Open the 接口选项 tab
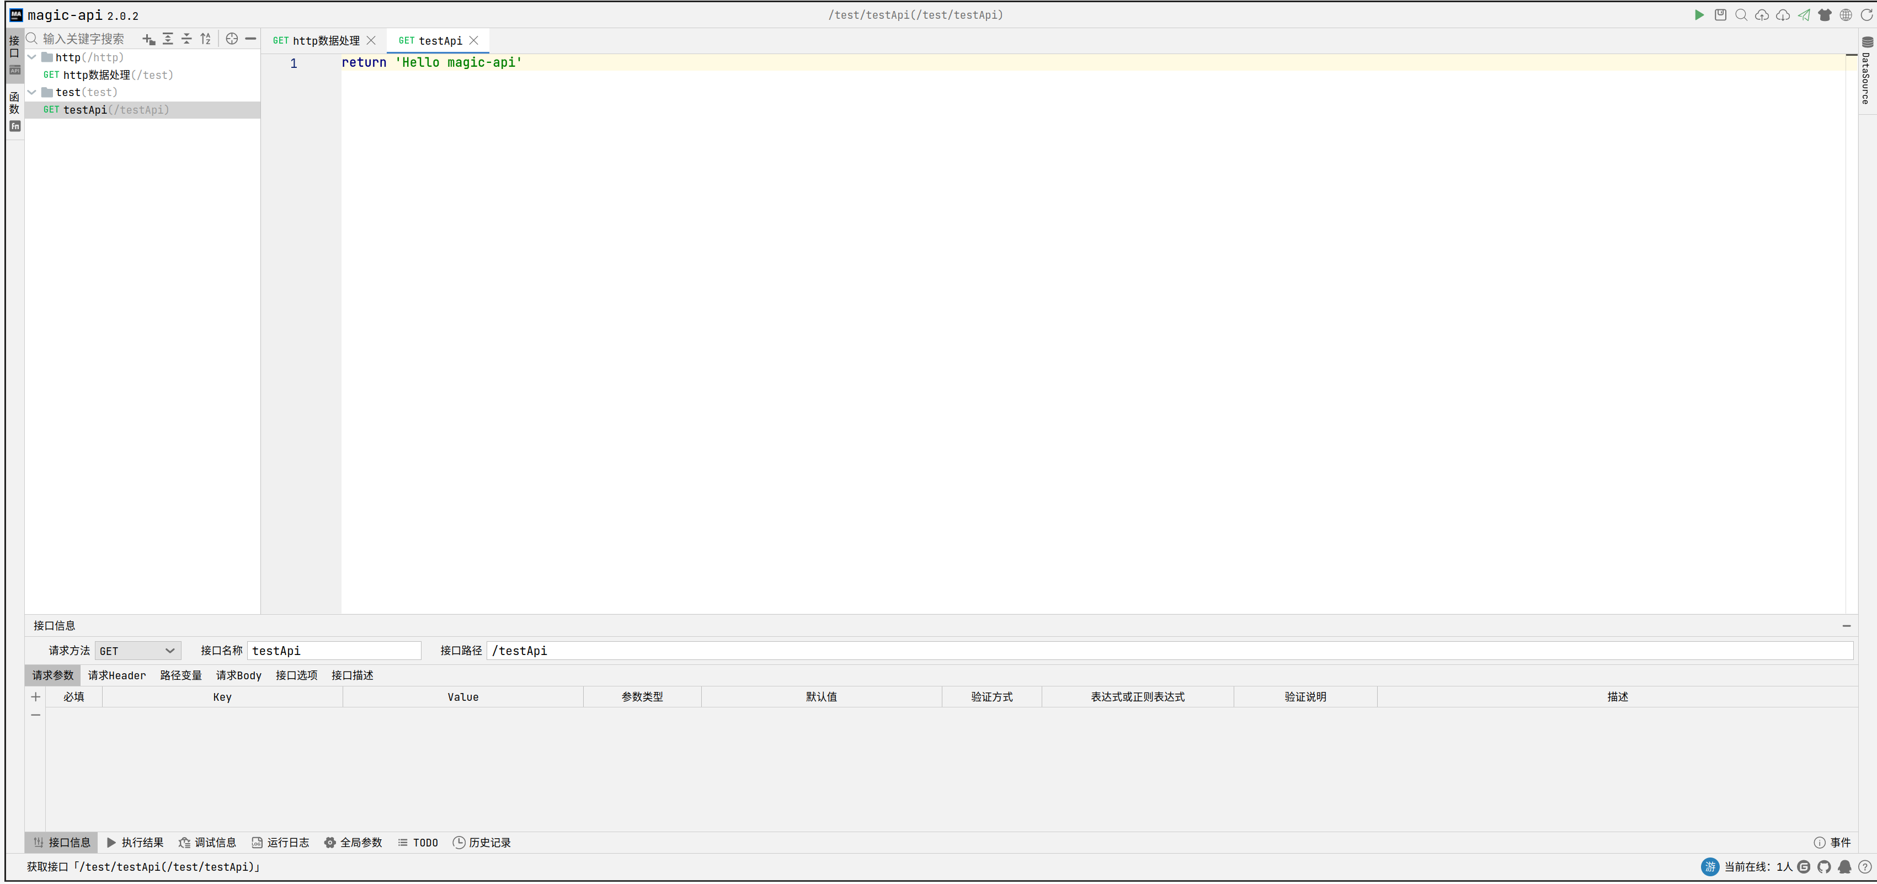This screenshot has height=884, width=1877. click(297, 675)
